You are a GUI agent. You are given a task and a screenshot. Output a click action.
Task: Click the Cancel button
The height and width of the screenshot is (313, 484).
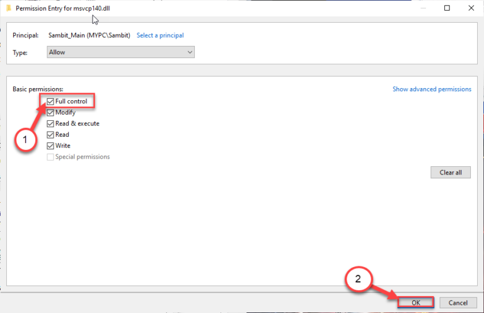pyautogui.click(x=458, y=303)
